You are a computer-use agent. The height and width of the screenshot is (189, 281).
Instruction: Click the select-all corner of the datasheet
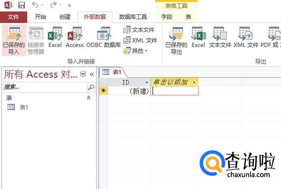click(x=104, y=82)
